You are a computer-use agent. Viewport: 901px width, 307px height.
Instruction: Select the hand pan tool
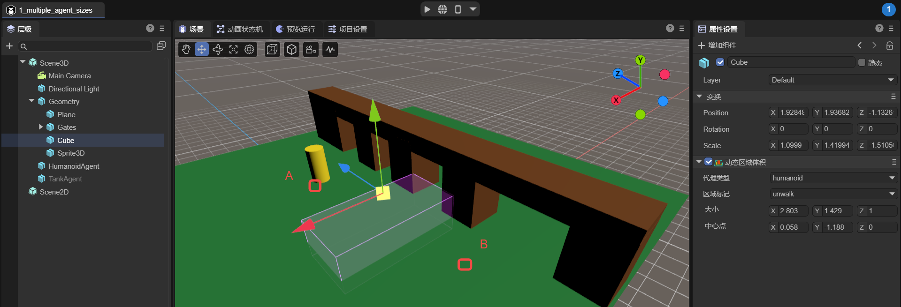[186, 50]
